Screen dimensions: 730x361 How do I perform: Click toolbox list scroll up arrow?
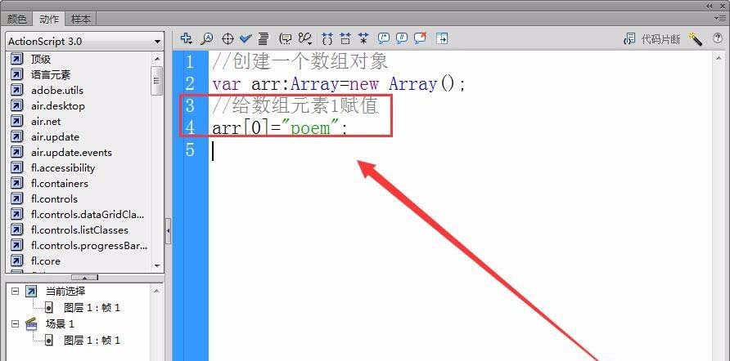coord(157,59)
